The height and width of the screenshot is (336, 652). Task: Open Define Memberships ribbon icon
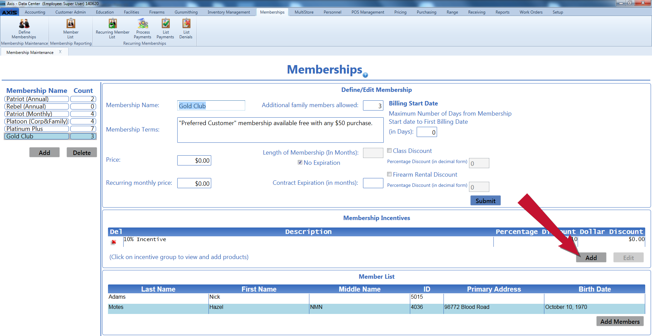[24, 28]
